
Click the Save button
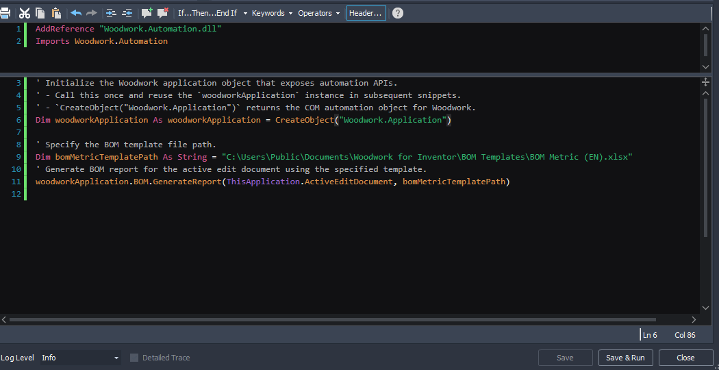(x=565, y=358)
